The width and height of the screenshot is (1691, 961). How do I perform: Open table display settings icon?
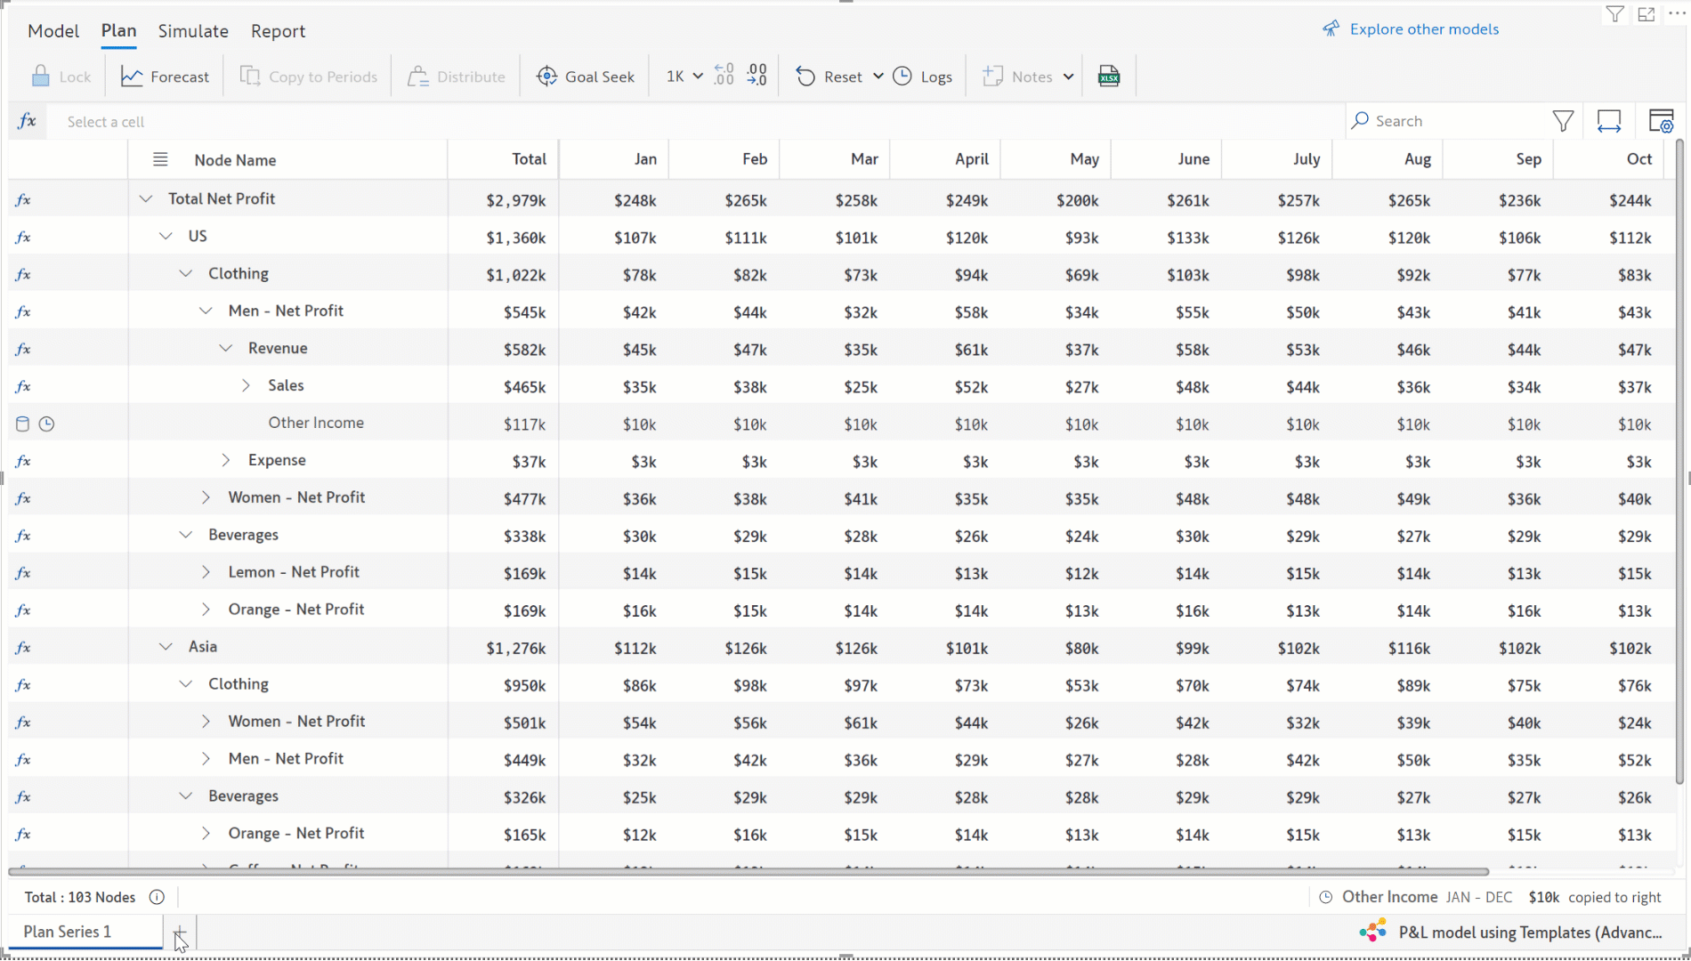1661,121
